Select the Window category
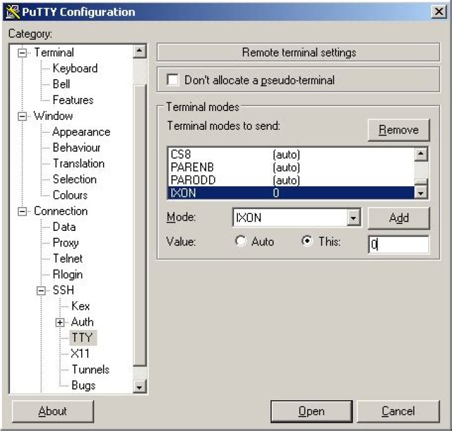Image resolution: width=452 pixels, height=431 pixels. (53, 116)
